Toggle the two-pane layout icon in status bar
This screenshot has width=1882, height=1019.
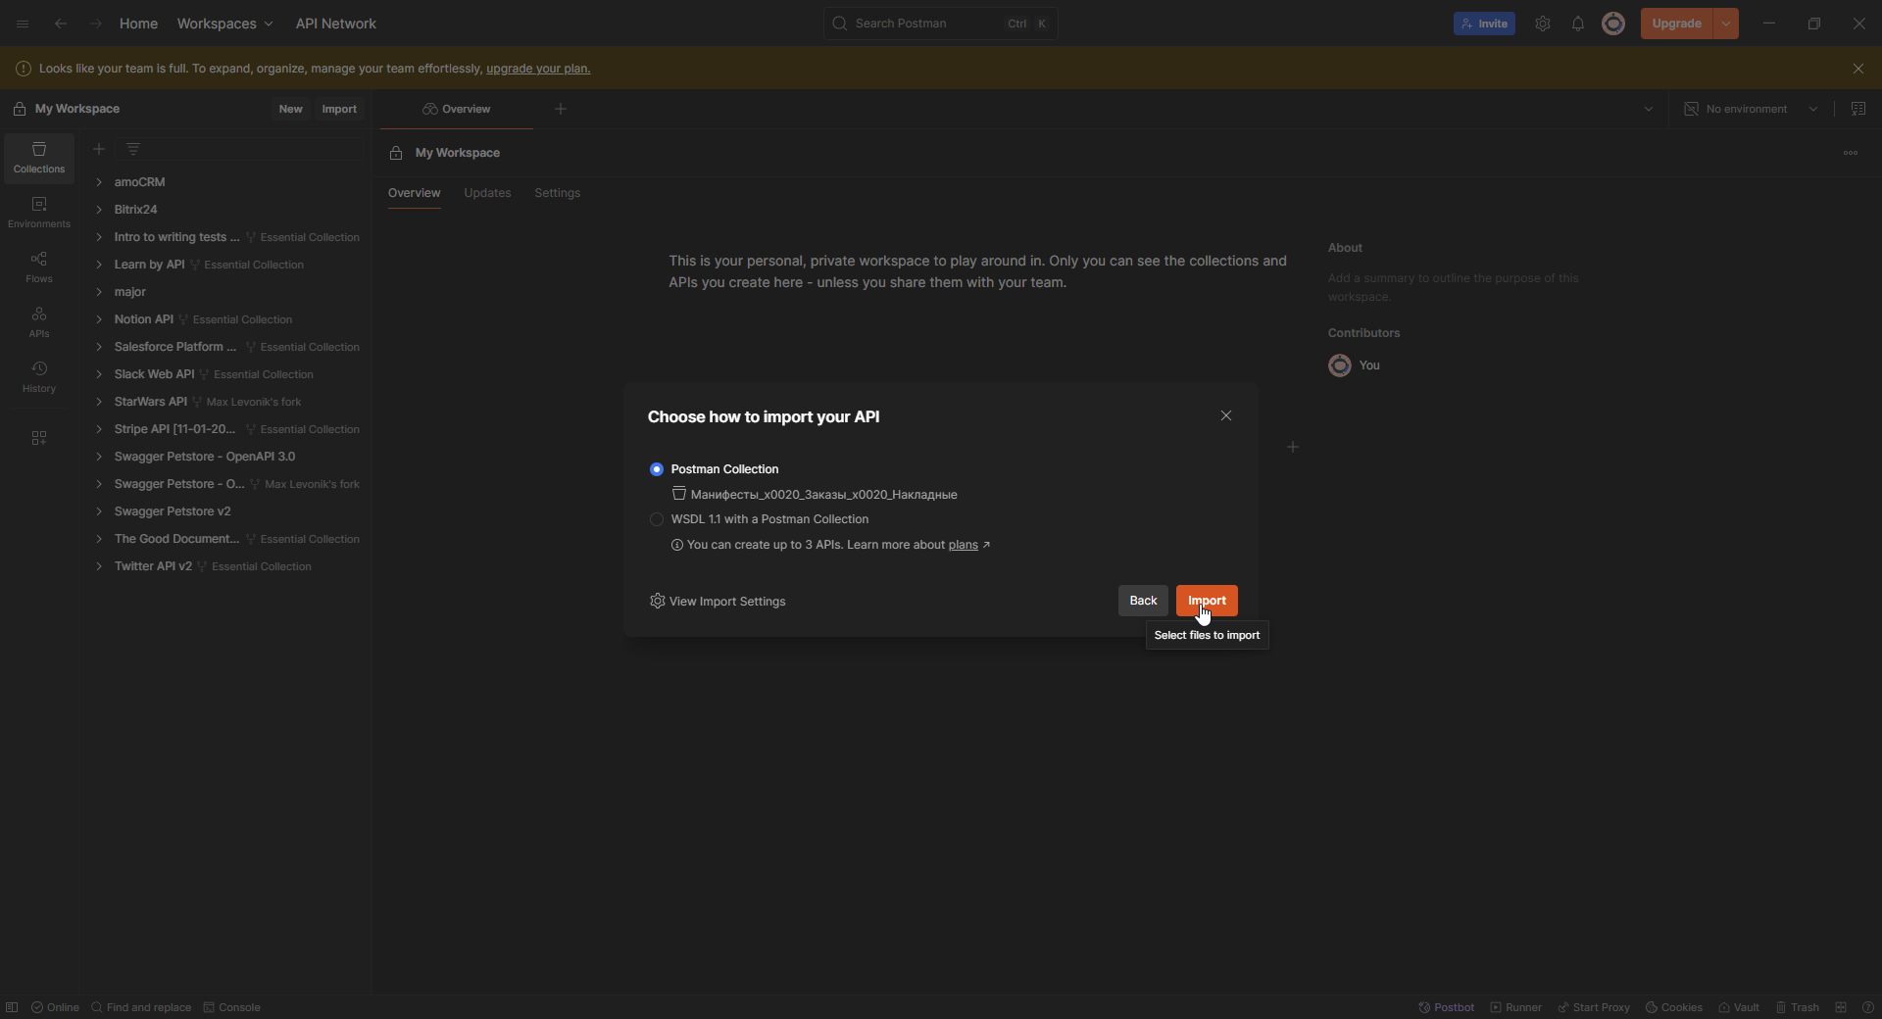pyautogui.click(x=1841, y=1007)
